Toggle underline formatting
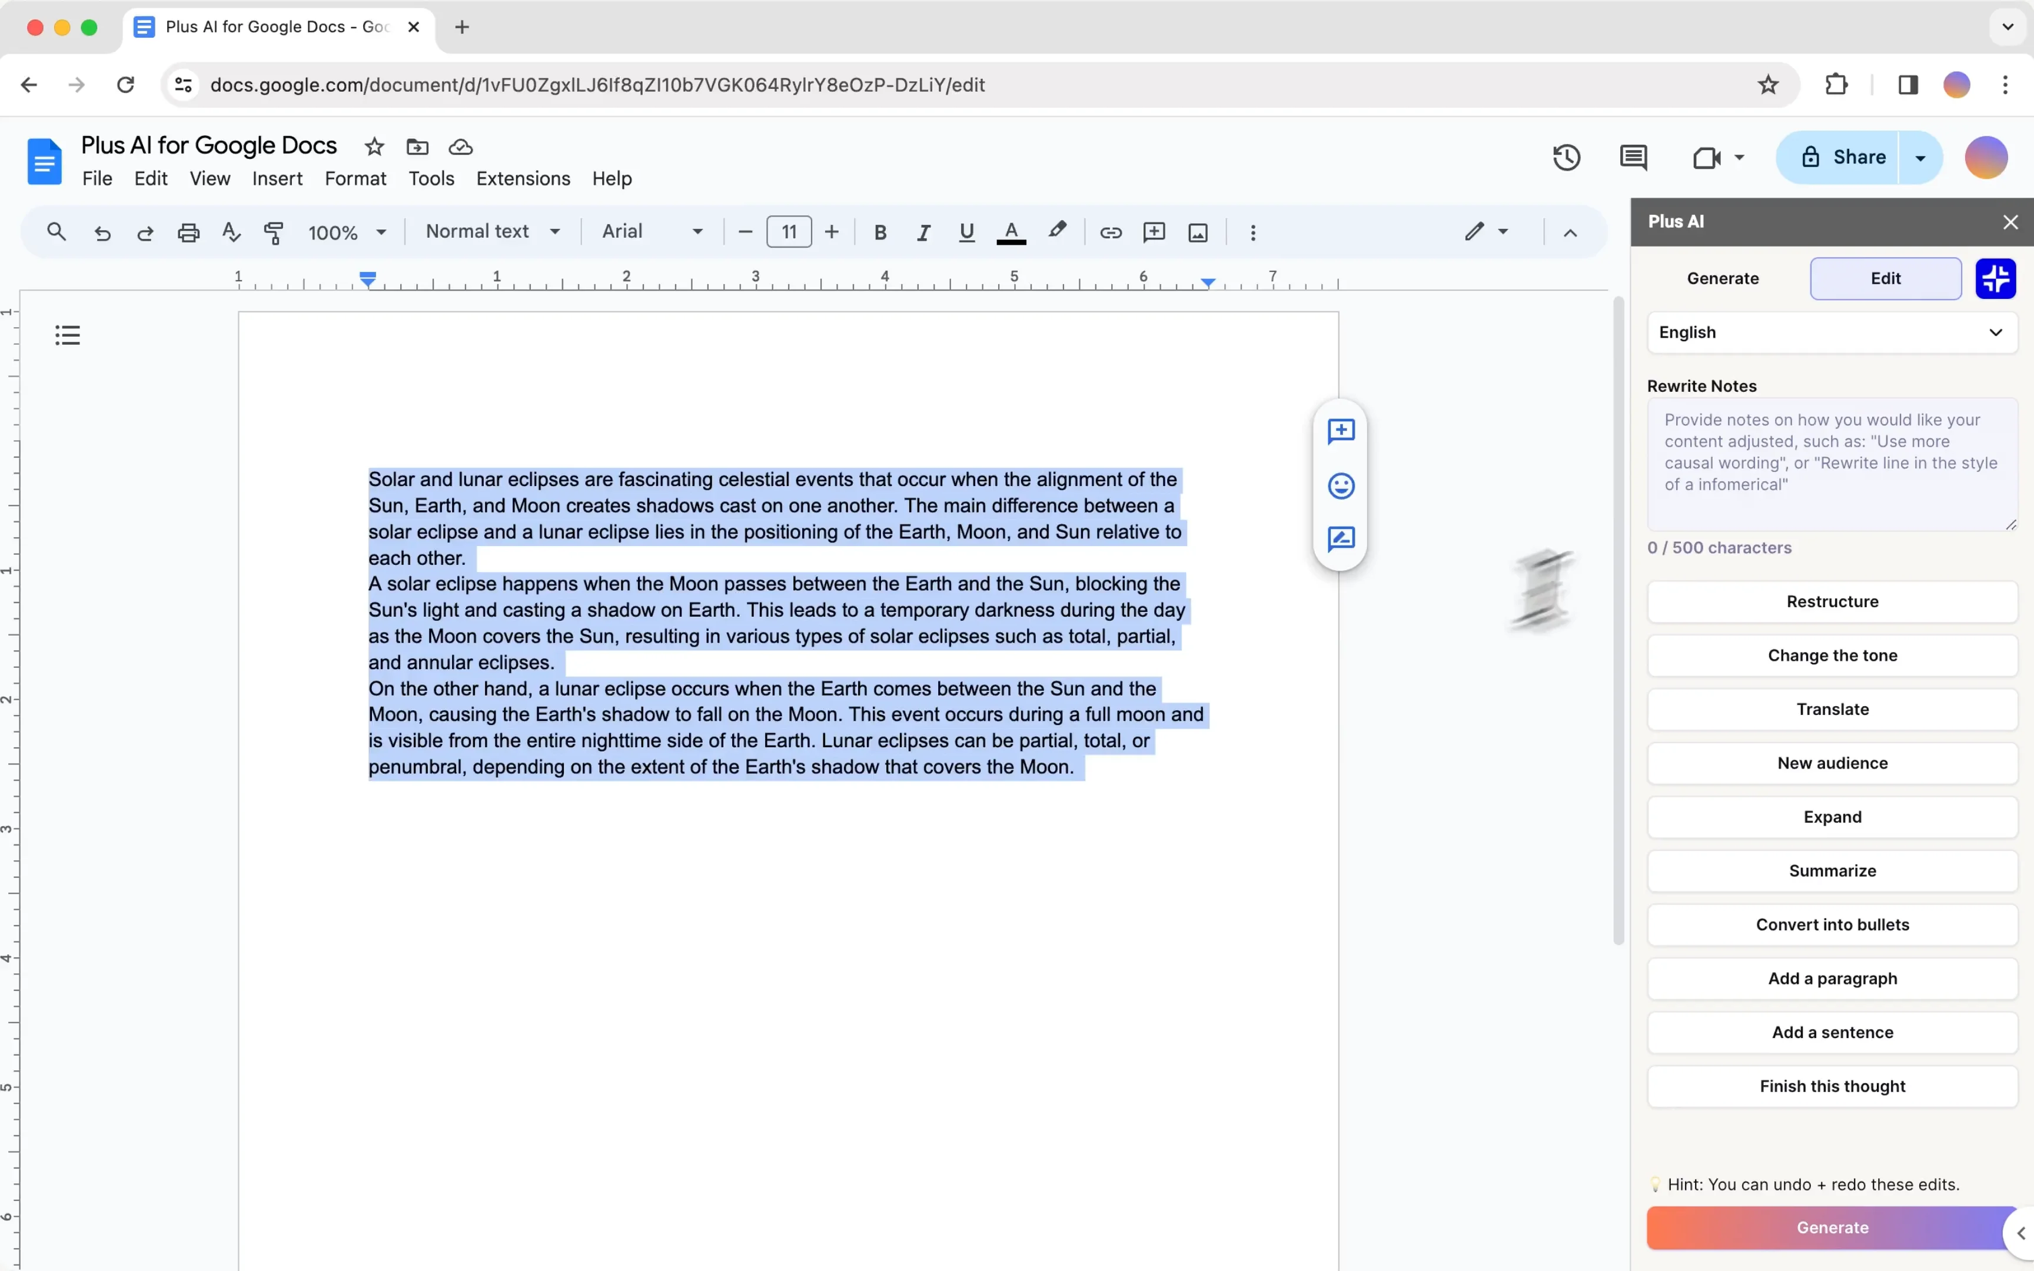 tap(966, 232)
